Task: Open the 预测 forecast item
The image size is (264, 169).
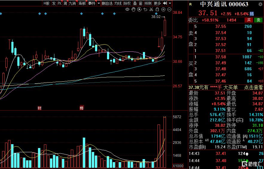Action: 148,3
